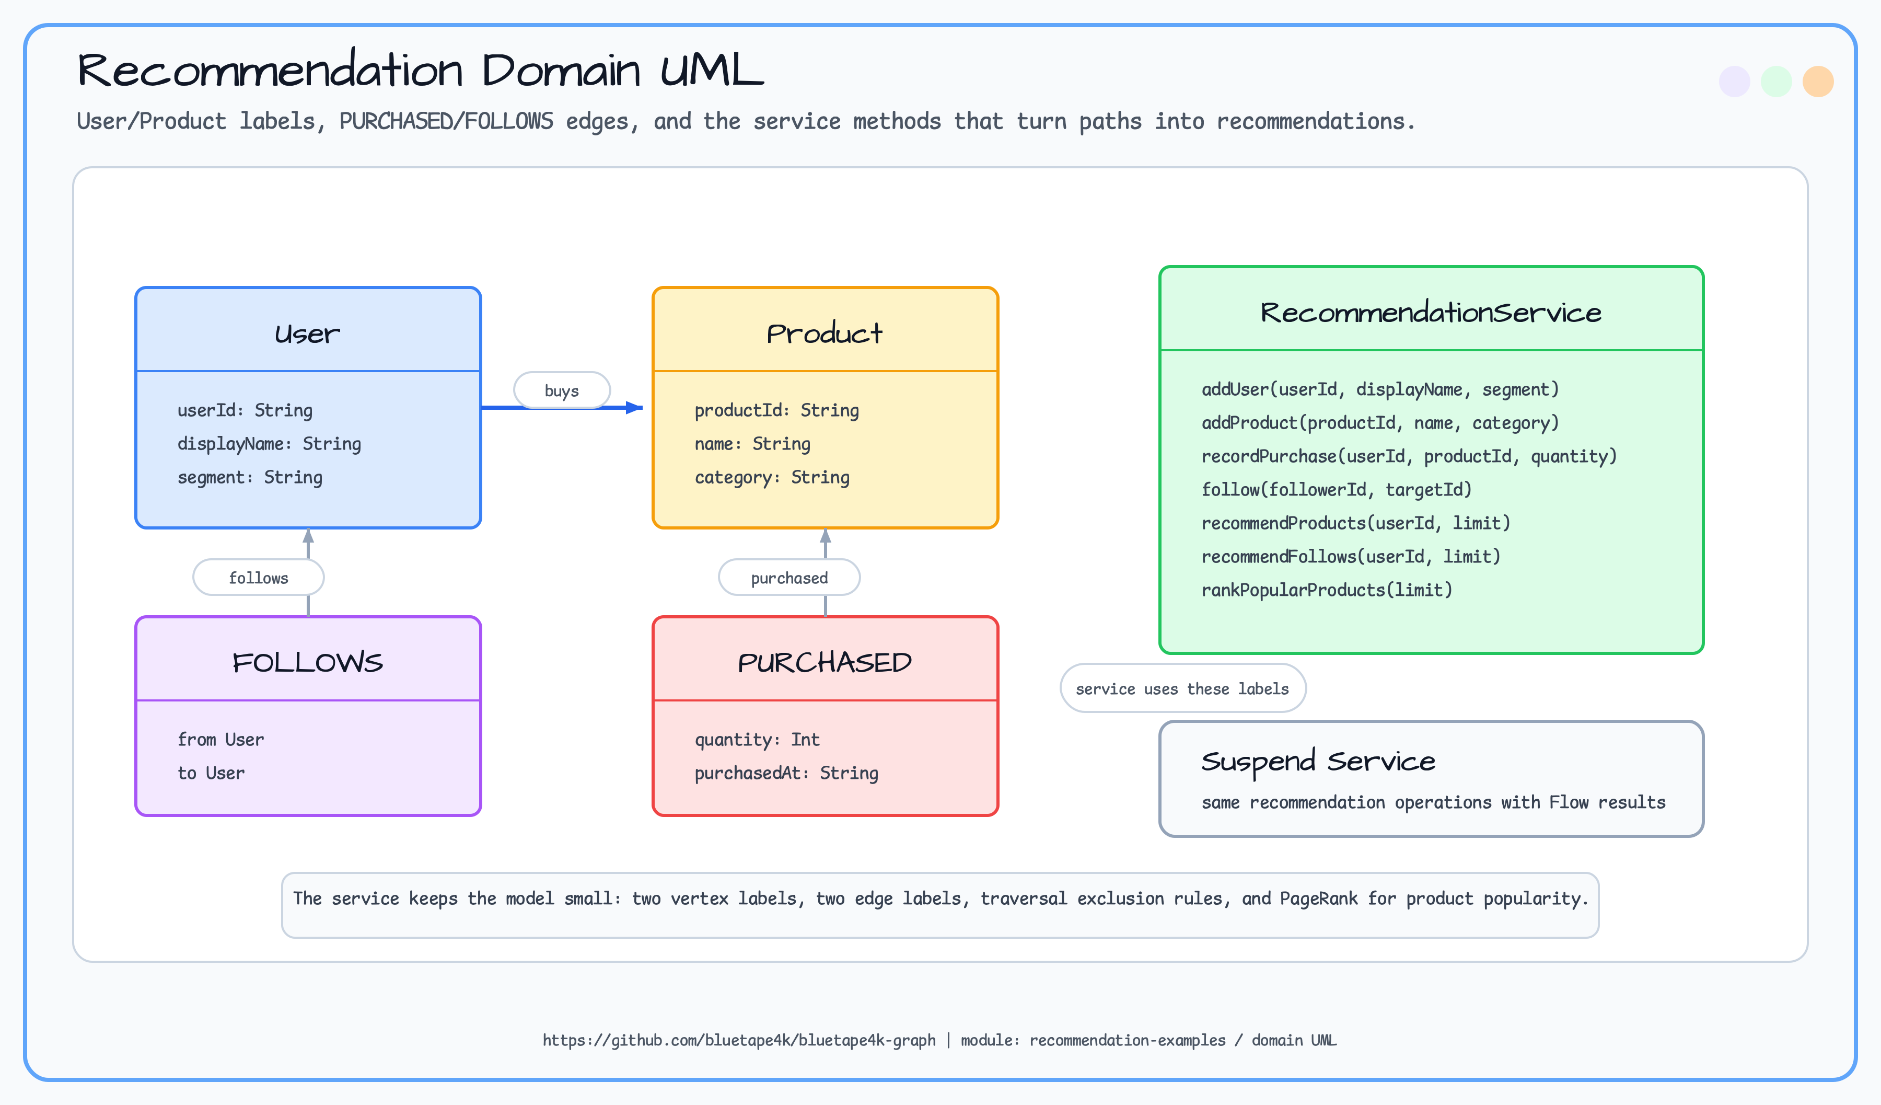The width and height of the screenshot is (1881, 1105).
Task: Select the 'category: String' attribute
Action: point(772,478)
